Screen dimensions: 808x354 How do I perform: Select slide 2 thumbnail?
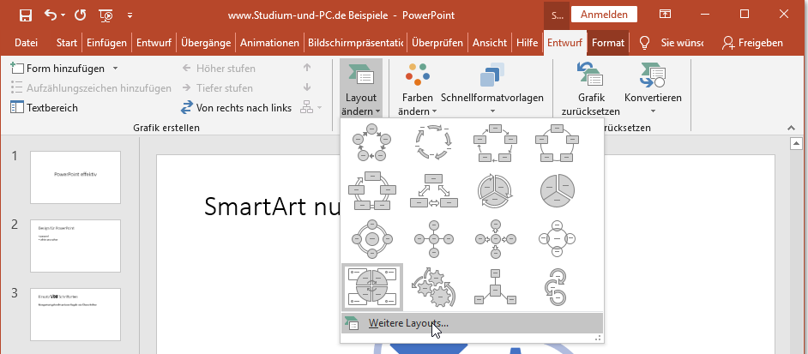(x=75, y=246)
